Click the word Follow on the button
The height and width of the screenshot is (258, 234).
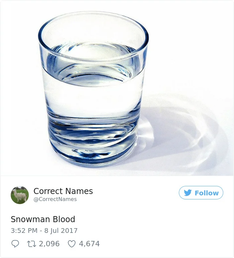point(207,193)
